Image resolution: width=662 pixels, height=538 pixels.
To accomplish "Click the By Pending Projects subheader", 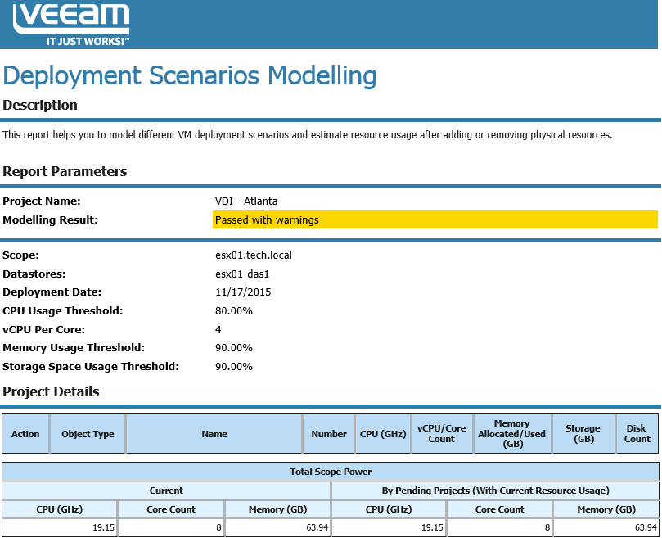I will pos(495,491).
